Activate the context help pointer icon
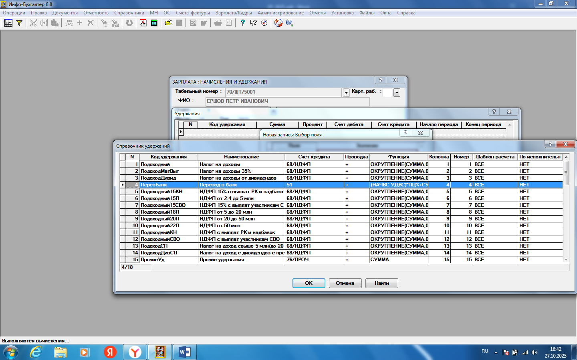The image size is (577, 360). (x=253, y=23)
